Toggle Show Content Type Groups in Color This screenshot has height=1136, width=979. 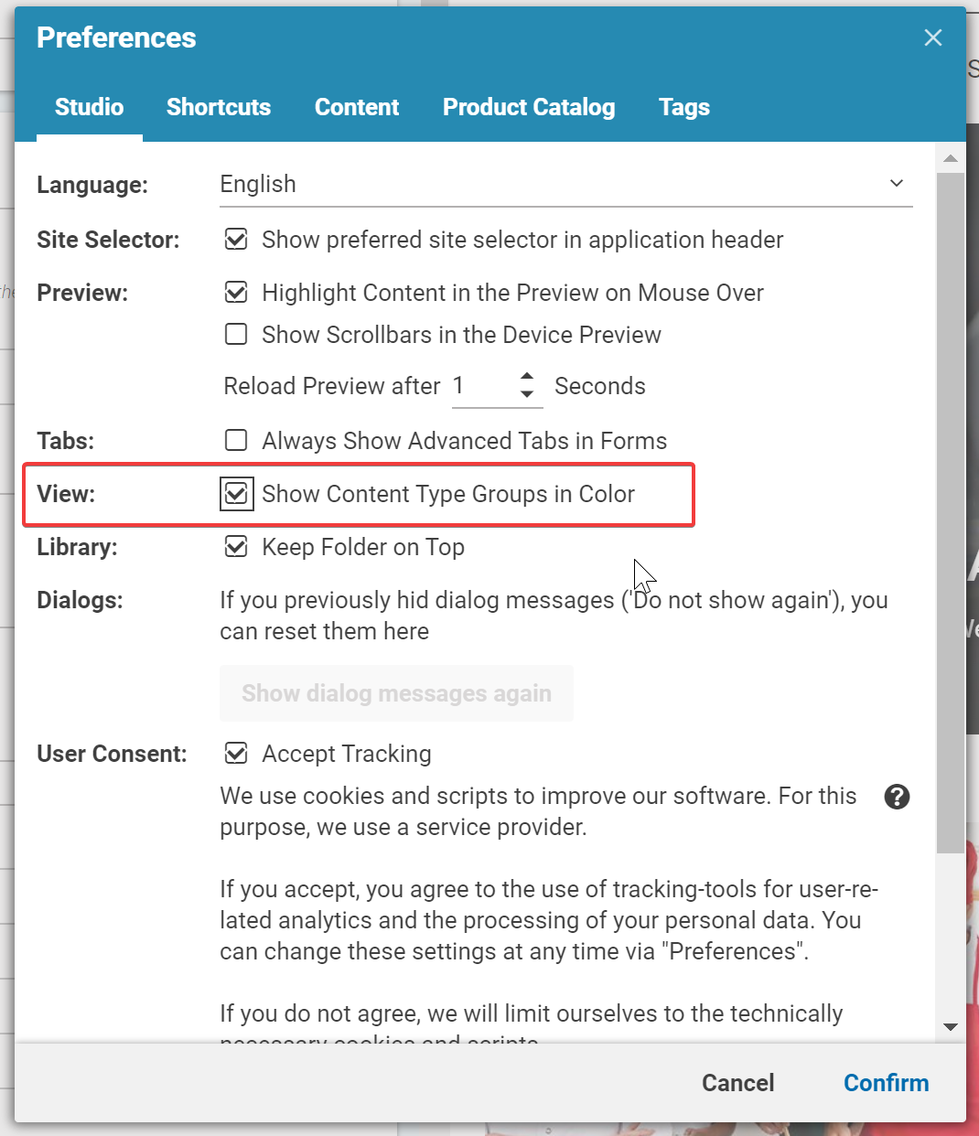pyautogui.click(x=236, y=494)
